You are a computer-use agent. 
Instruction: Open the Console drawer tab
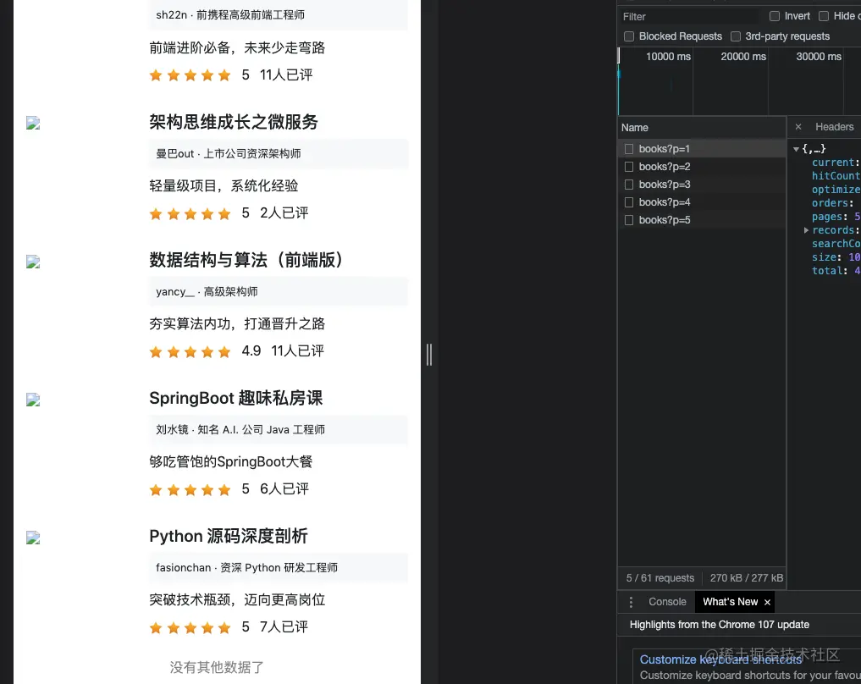tap(667, 602)
